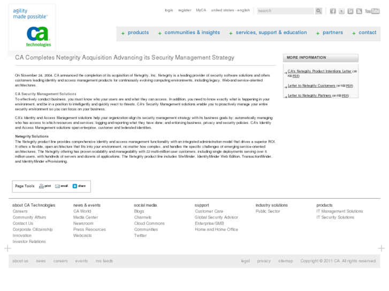Expand communities & insights plus icon
Image resolution: width=389 pixels, height=291 pixels.
(x=160, y=33)
